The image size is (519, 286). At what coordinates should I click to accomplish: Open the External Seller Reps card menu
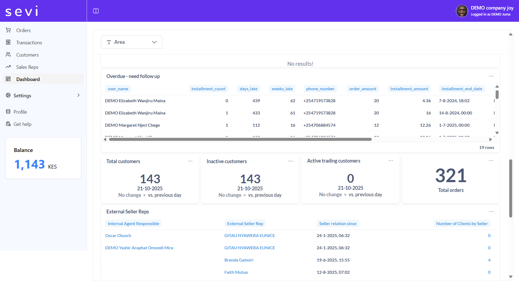pyautogui.click(x=491, y=212)
